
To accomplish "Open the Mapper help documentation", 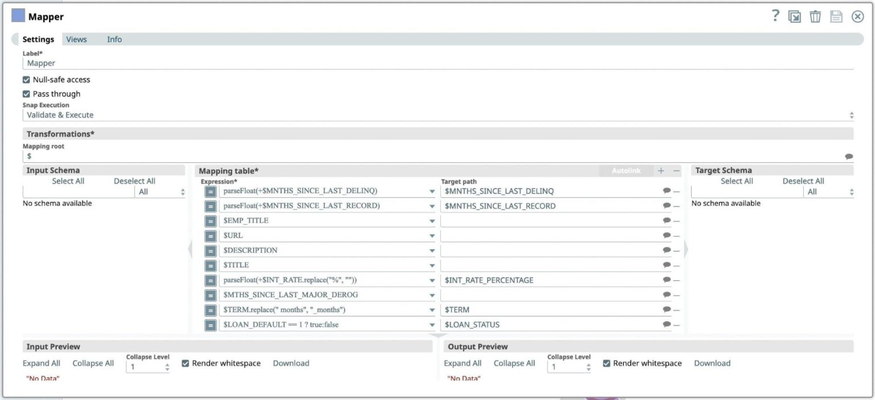I will (x=775, y=16).
